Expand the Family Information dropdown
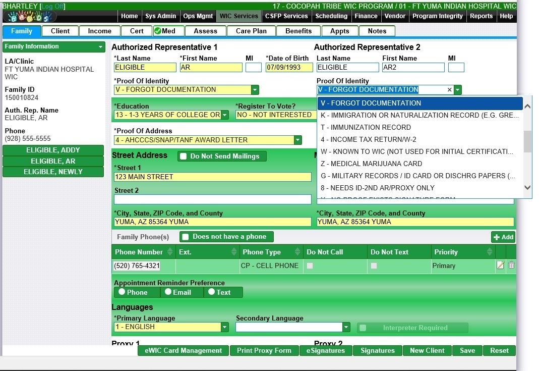Image resolution: width=539 pixels, height=371 pixels. tap(101, 47)
